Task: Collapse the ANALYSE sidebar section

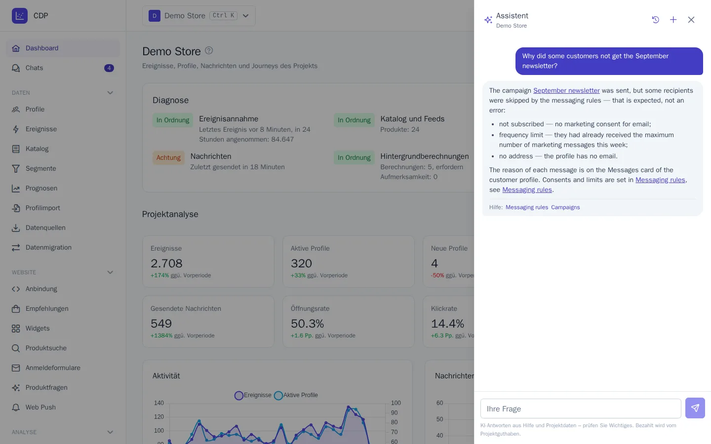Action: click(x=110, y=432)
